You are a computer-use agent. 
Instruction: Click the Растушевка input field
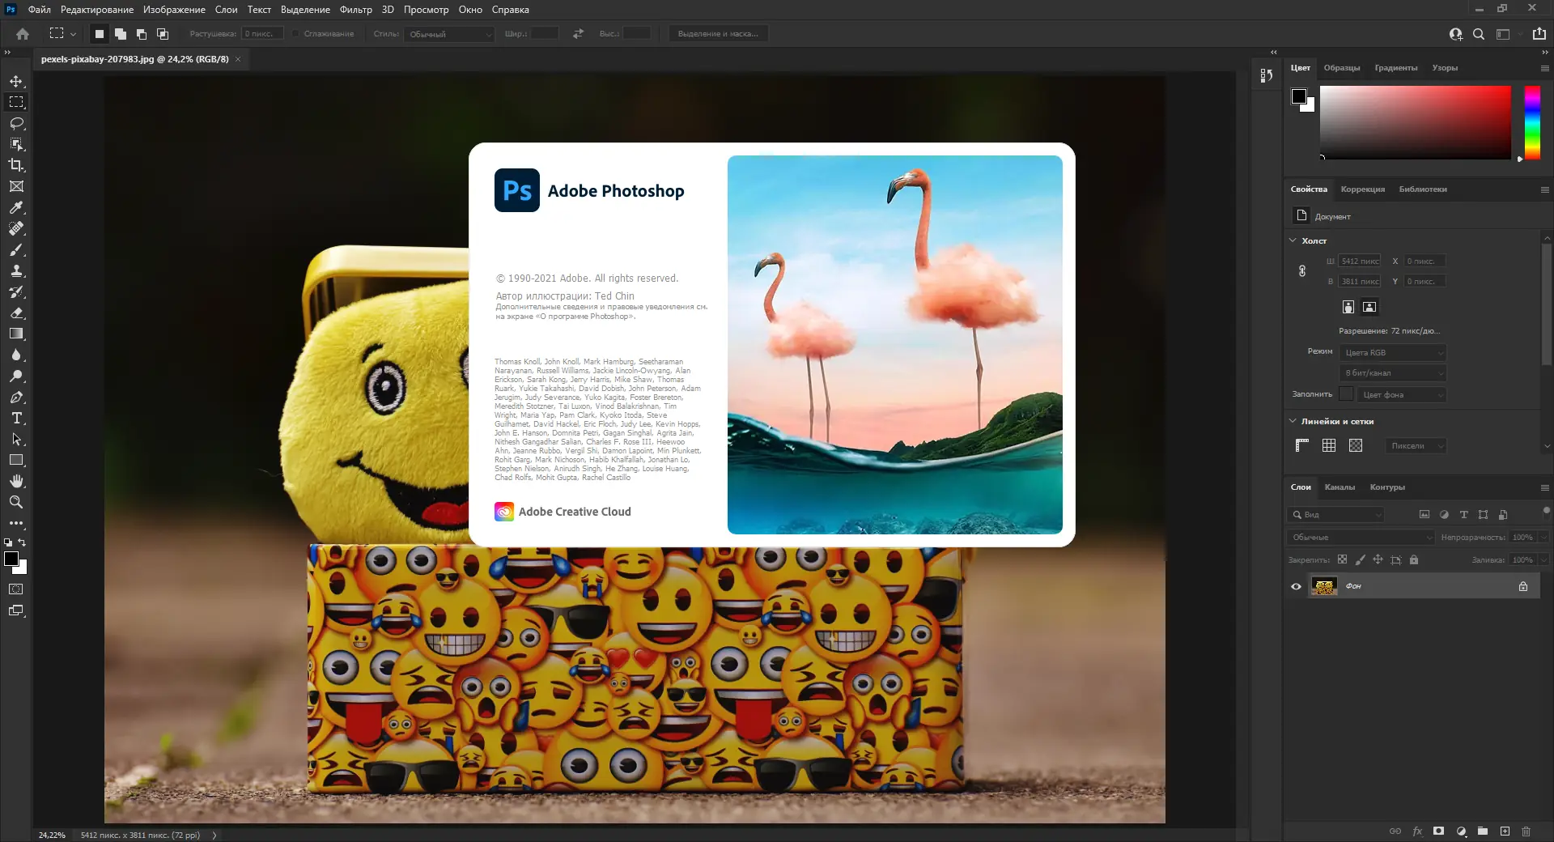[262, 34]
